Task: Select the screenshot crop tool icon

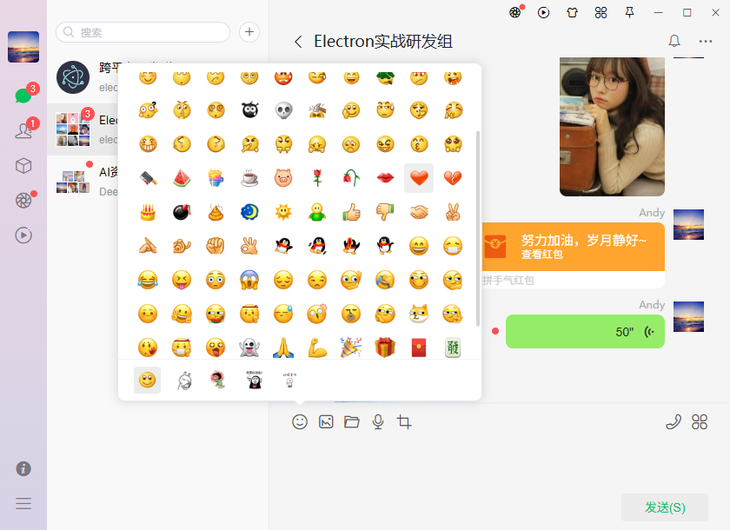Action: point(403,421)
